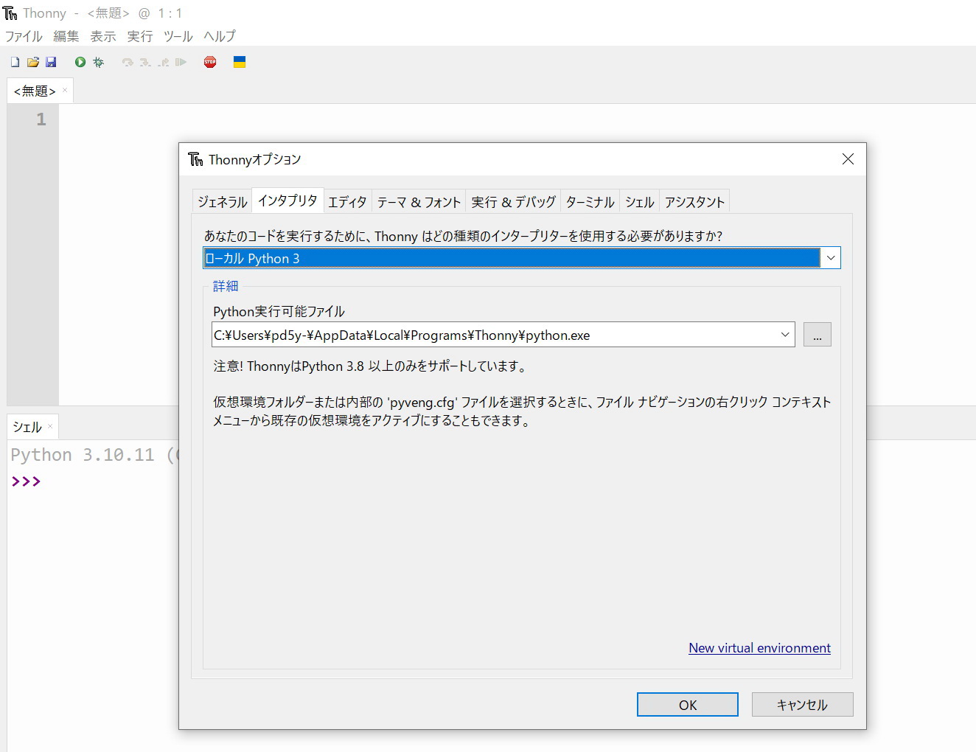
Task: Close the シェル panel tab
Action: tap(50, 425)
